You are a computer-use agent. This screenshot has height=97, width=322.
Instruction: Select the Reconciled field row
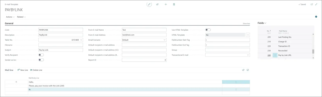tap(285, 51)
